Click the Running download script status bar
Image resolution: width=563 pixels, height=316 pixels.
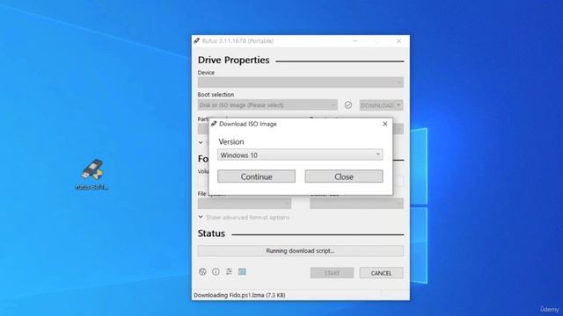click(301, 251)
